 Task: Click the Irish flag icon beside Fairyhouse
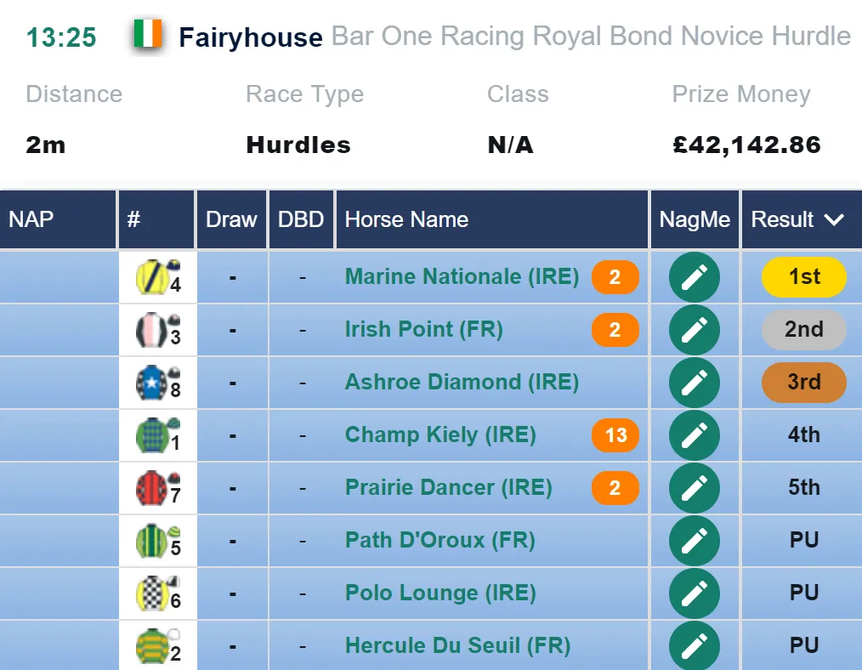click(148, 35)
